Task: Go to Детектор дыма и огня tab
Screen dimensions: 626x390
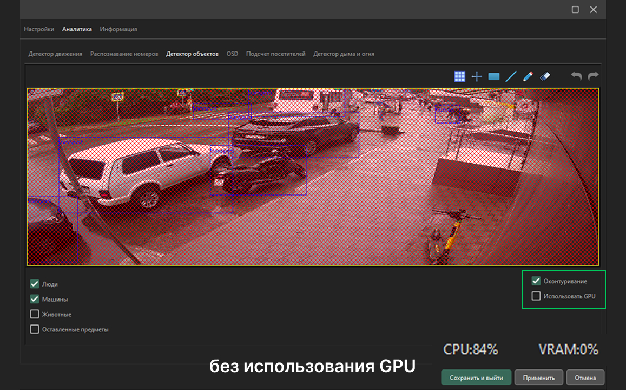Action: click(x=344, y=54)
